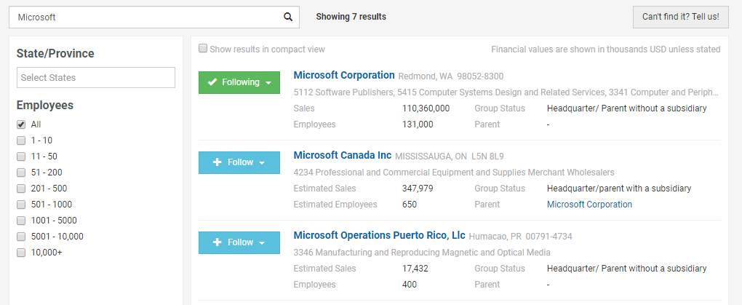The width and height of the screenshot is (742, 305).
Task: Click the Showing 7 results text
Action: (351, 17)
